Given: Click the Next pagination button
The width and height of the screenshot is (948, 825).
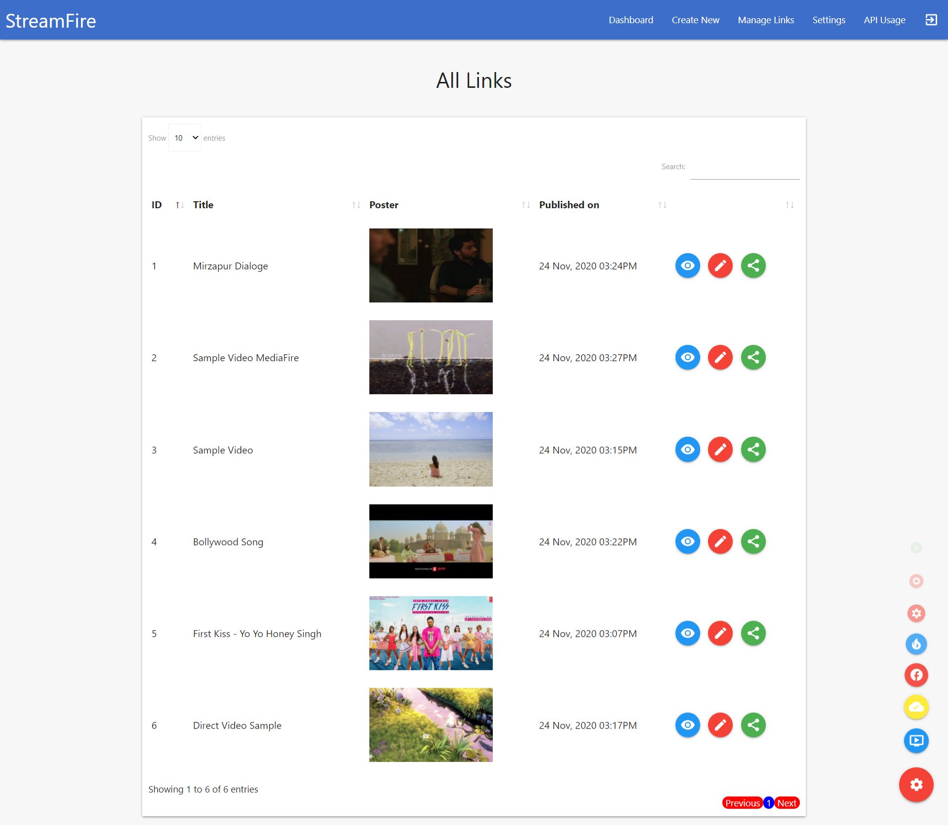Looking at the screenshot, I should pyautogui.click(x=787, y=803).
